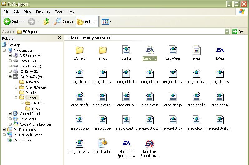Viewport: 249px width, 165px height.
Task: Select the DirectX folder in tree
Action: click(x=31, y=93)
